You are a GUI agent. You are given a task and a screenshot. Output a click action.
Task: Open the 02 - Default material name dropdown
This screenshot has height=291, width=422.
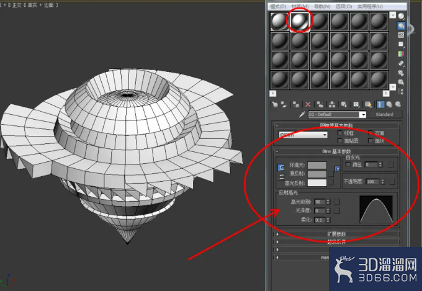363,115
